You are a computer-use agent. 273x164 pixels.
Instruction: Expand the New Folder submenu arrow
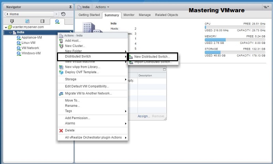pos(126,51)
